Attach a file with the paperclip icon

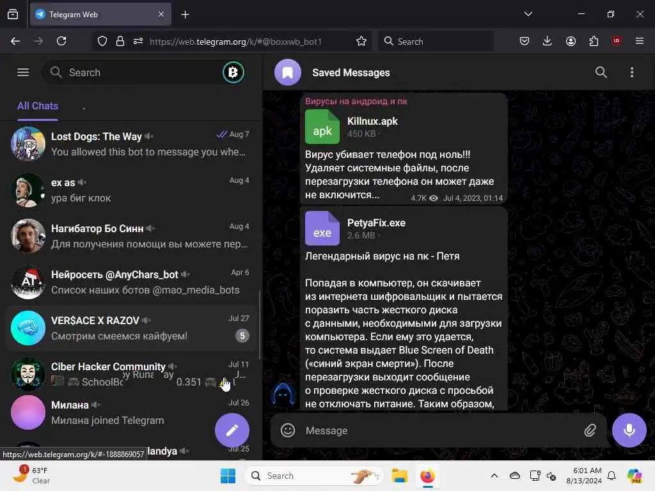(x=590, y=430)
